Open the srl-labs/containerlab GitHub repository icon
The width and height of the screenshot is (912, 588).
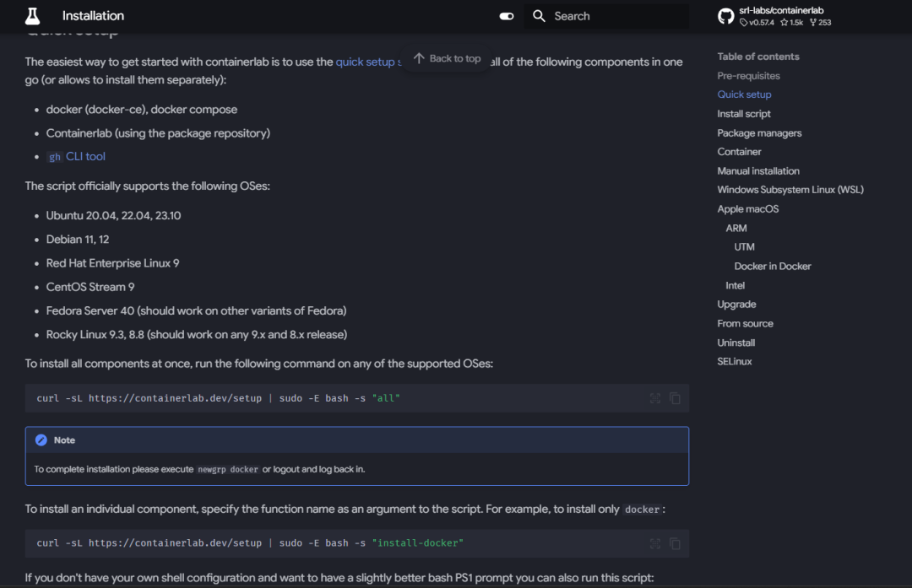pyautogui.click(x=725, y=16)
